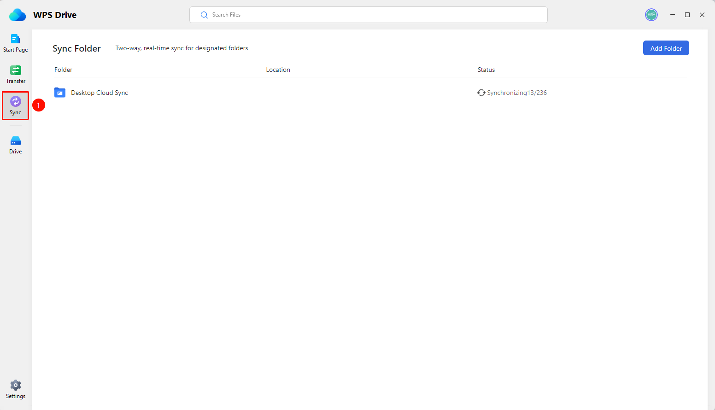715x410 pixels.
Task: Maximize the WPS Drive window
Action: click(x=687, y=15)
